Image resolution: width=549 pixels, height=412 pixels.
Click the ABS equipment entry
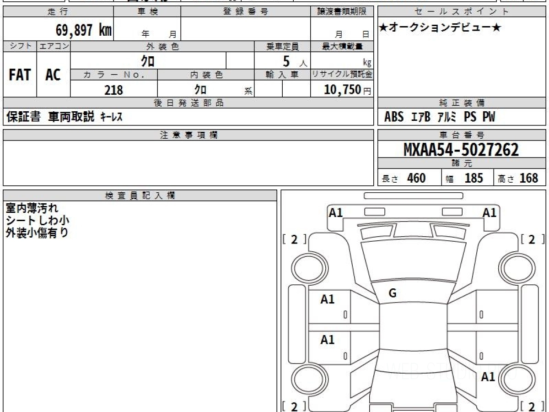click(x=394, y=117)
